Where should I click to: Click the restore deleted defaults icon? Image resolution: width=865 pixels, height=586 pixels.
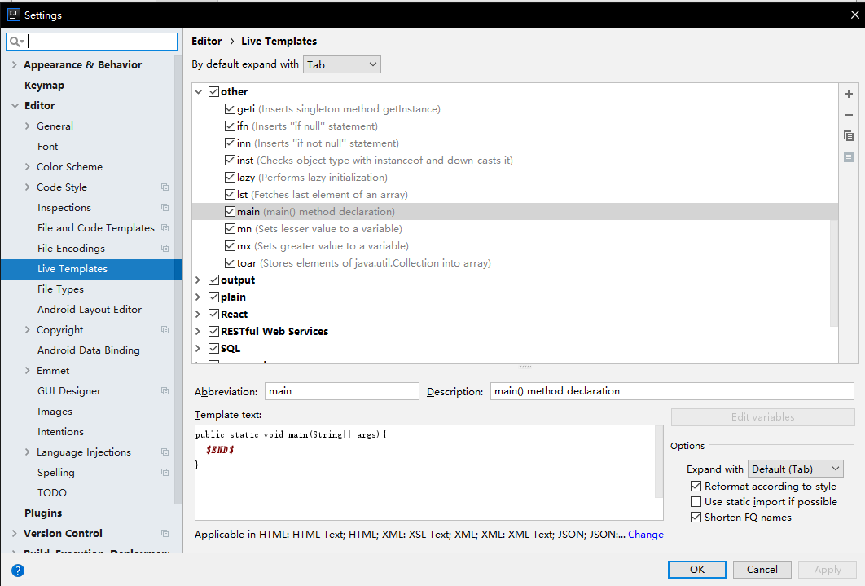point(849,157)
